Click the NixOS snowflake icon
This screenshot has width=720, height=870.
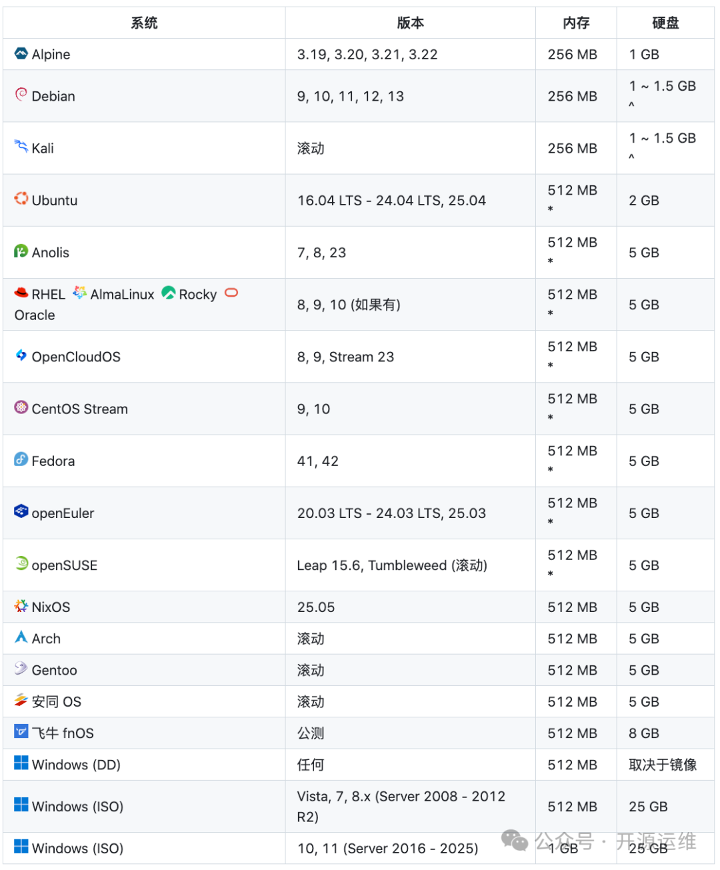click(x=20, y=606)
